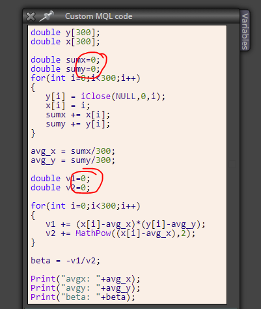Click the 'beta = -v1/v2;' line

pyautogui.click(x=65, y=261)
